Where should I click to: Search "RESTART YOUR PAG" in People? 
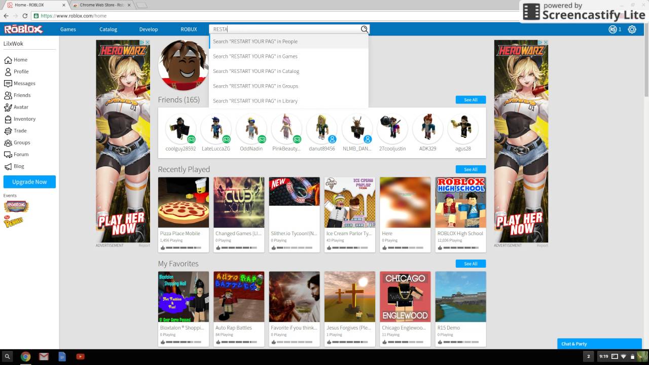click(x=289, y=42)
